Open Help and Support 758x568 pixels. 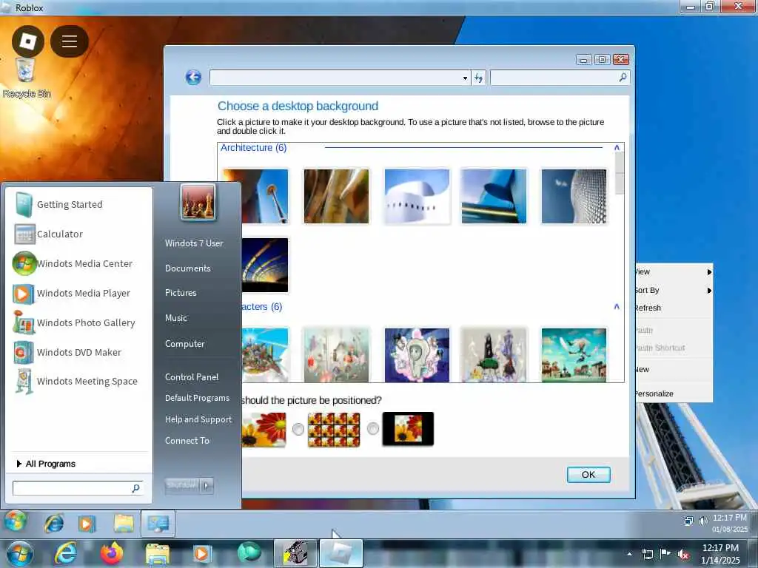198,419
